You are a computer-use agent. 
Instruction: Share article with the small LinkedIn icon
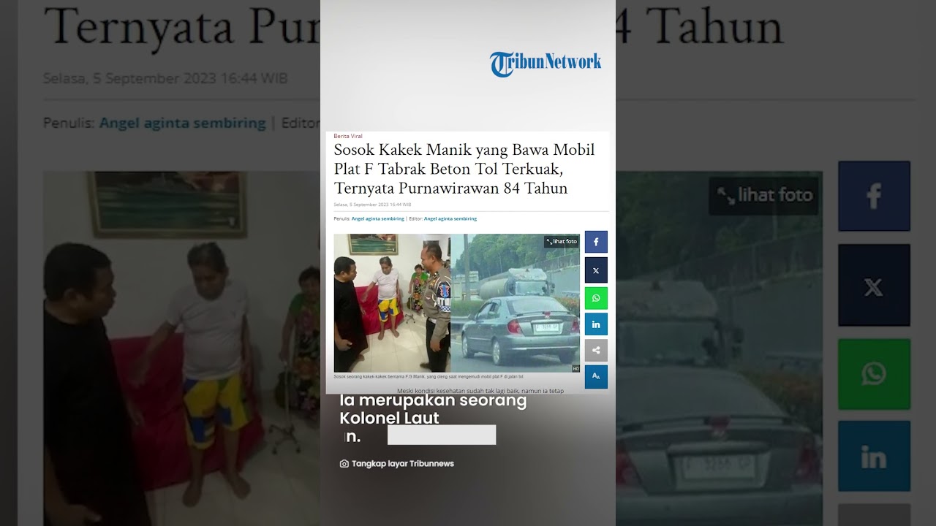pyautogui.click(x=596, y=324)
